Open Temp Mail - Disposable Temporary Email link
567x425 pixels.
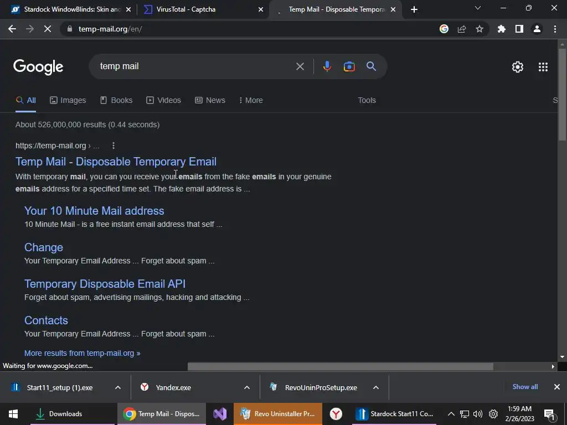click(x=116, y=162)
